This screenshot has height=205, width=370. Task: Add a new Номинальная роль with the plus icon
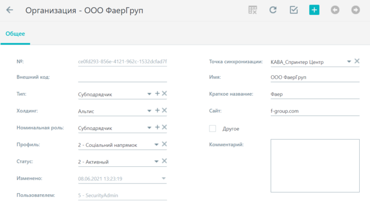pyautogui.click(x=157, y=128)
